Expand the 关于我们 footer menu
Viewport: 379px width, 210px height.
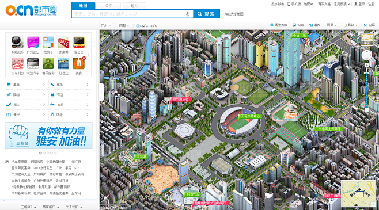pyautogui.click(x=74, y=207)
